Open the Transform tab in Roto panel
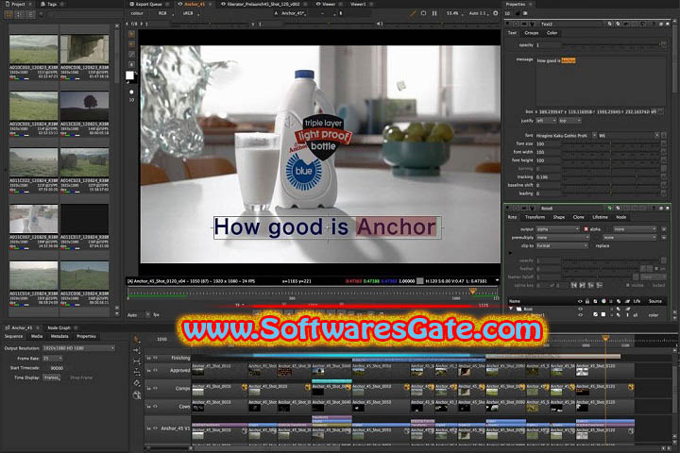 (x=535, y=217)
